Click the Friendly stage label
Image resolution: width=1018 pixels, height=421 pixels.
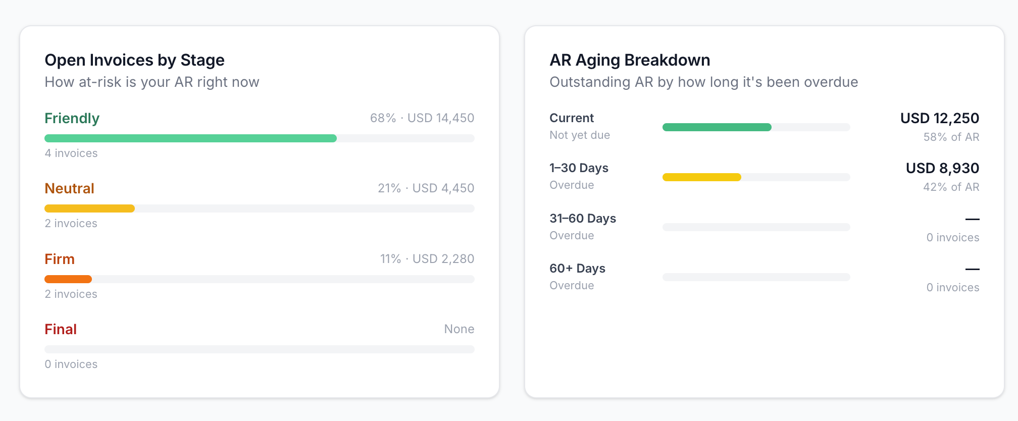pos(72,118)
